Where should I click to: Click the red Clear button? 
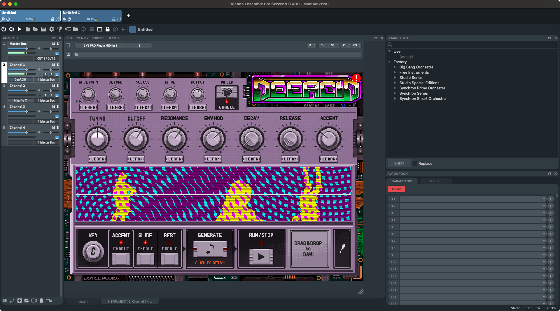coord(396,189)
